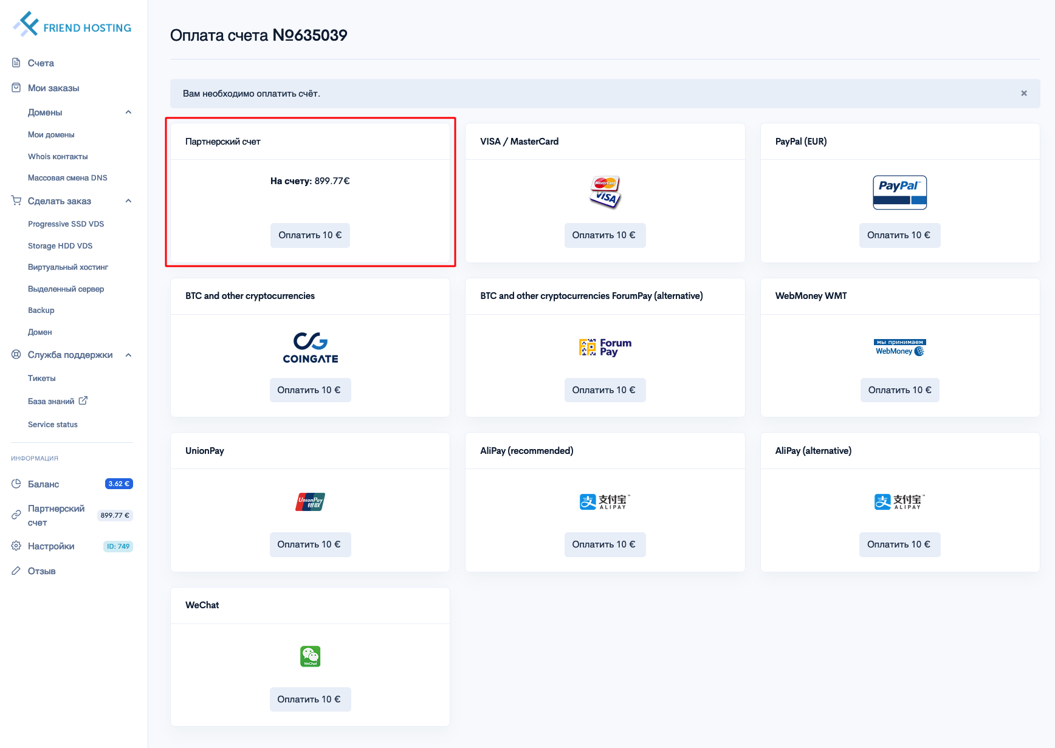Viewport: 1055px width, 748px height.
Task: Click the CoinGate logo
Action: [x=311, y=347]
